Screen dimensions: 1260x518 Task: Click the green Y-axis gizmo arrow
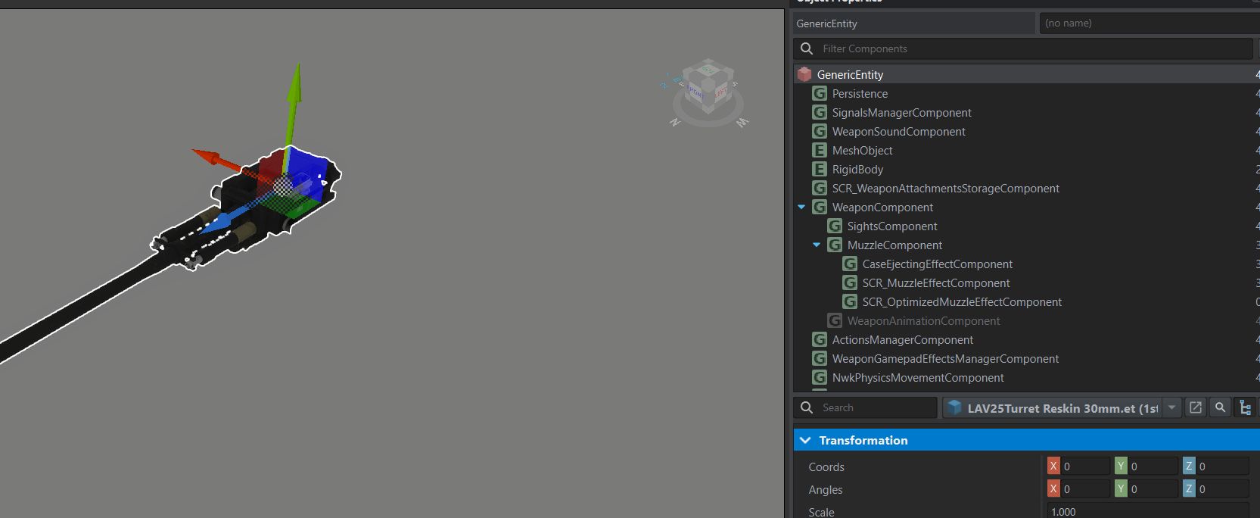(294, 87)
